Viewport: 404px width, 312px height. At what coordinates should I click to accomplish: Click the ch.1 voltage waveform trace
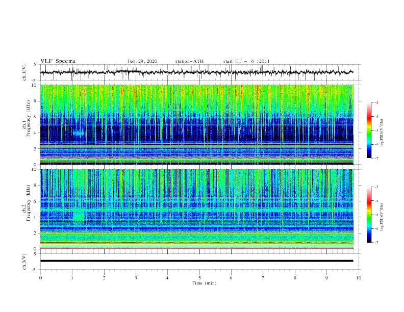coord(196,72)
